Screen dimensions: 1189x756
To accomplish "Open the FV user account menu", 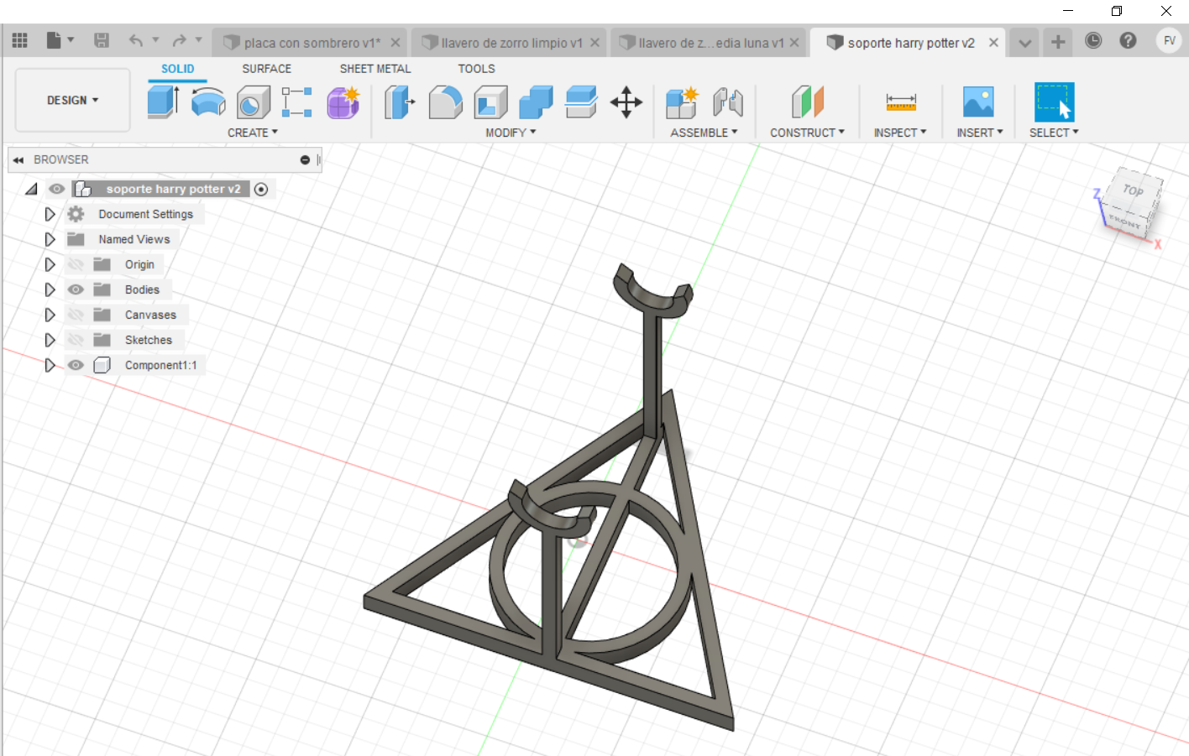I will point(1169,40).
